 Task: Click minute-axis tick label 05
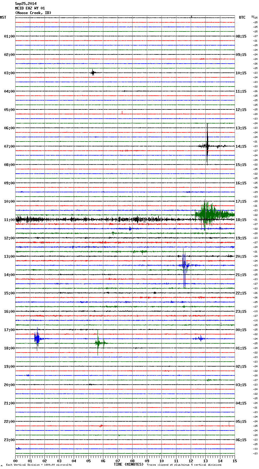88,461
